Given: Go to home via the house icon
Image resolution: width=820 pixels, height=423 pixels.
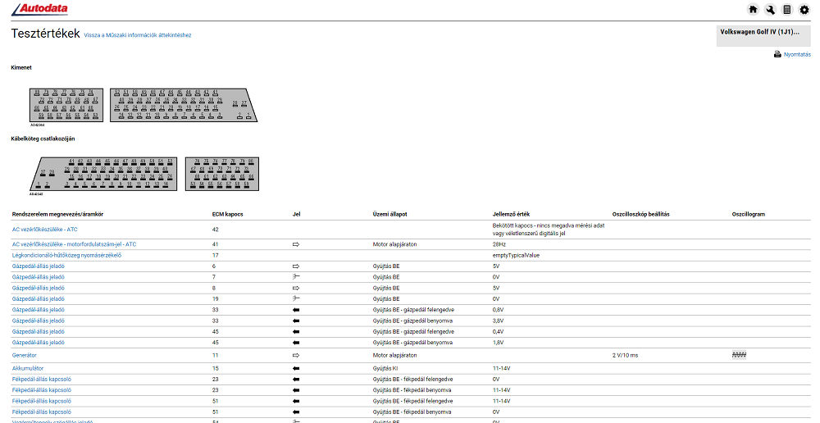Looking at the screenshot, I should click(753, 9).
